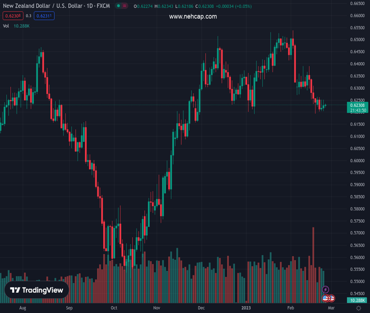Click the volume 10.288K axis label
The width and height of the screenshot is (370, 313).
point(357,300)
